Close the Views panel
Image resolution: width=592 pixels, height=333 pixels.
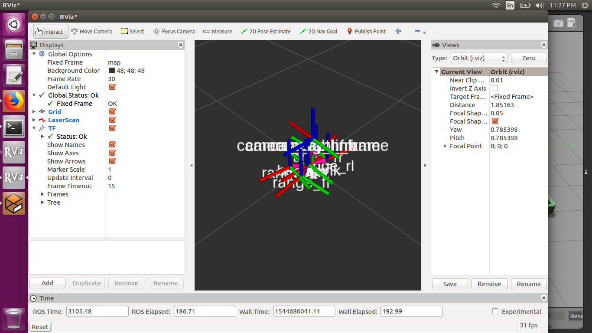(543, 45)
